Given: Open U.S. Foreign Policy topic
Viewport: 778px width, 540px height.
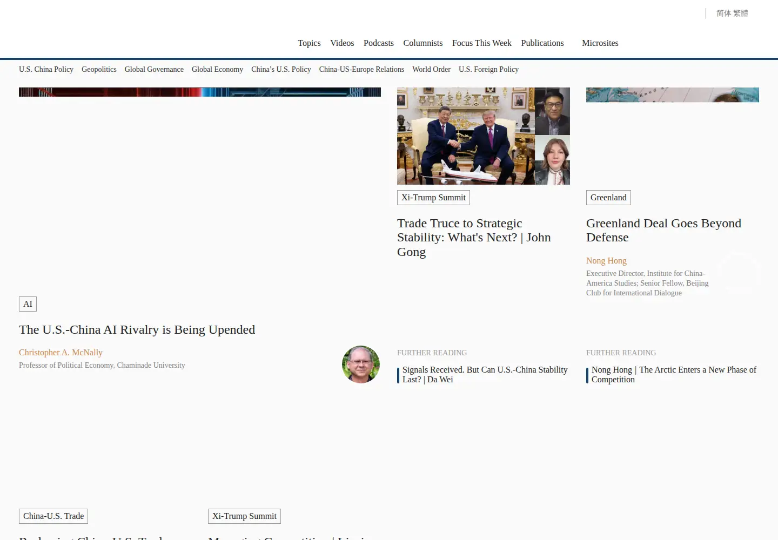Looking at the screenshot, I should 488,70.
